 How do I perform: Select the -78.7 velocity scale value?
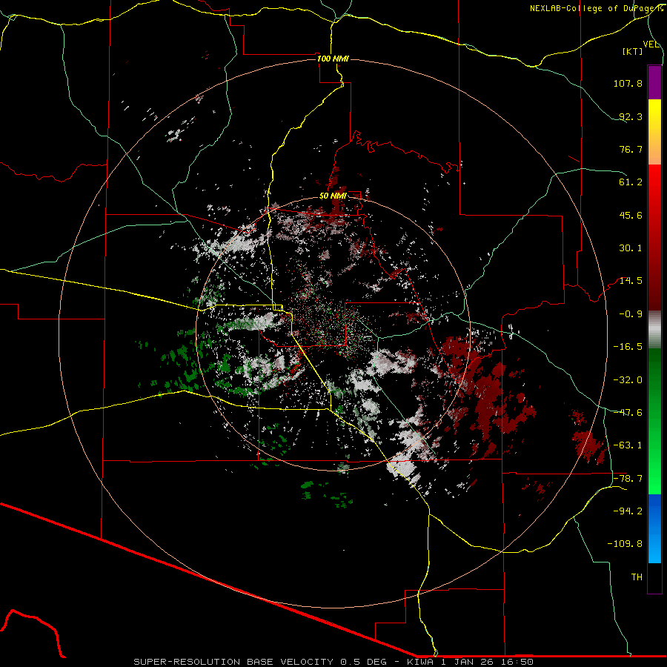click(x=628, y=479)
